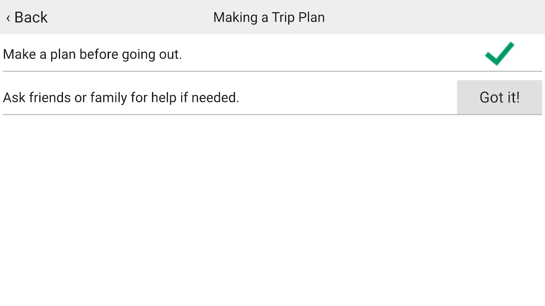Screen dimensions: 545x306
Task: Click the "Making a Trip Plan" title
Action: coord(269,17)
